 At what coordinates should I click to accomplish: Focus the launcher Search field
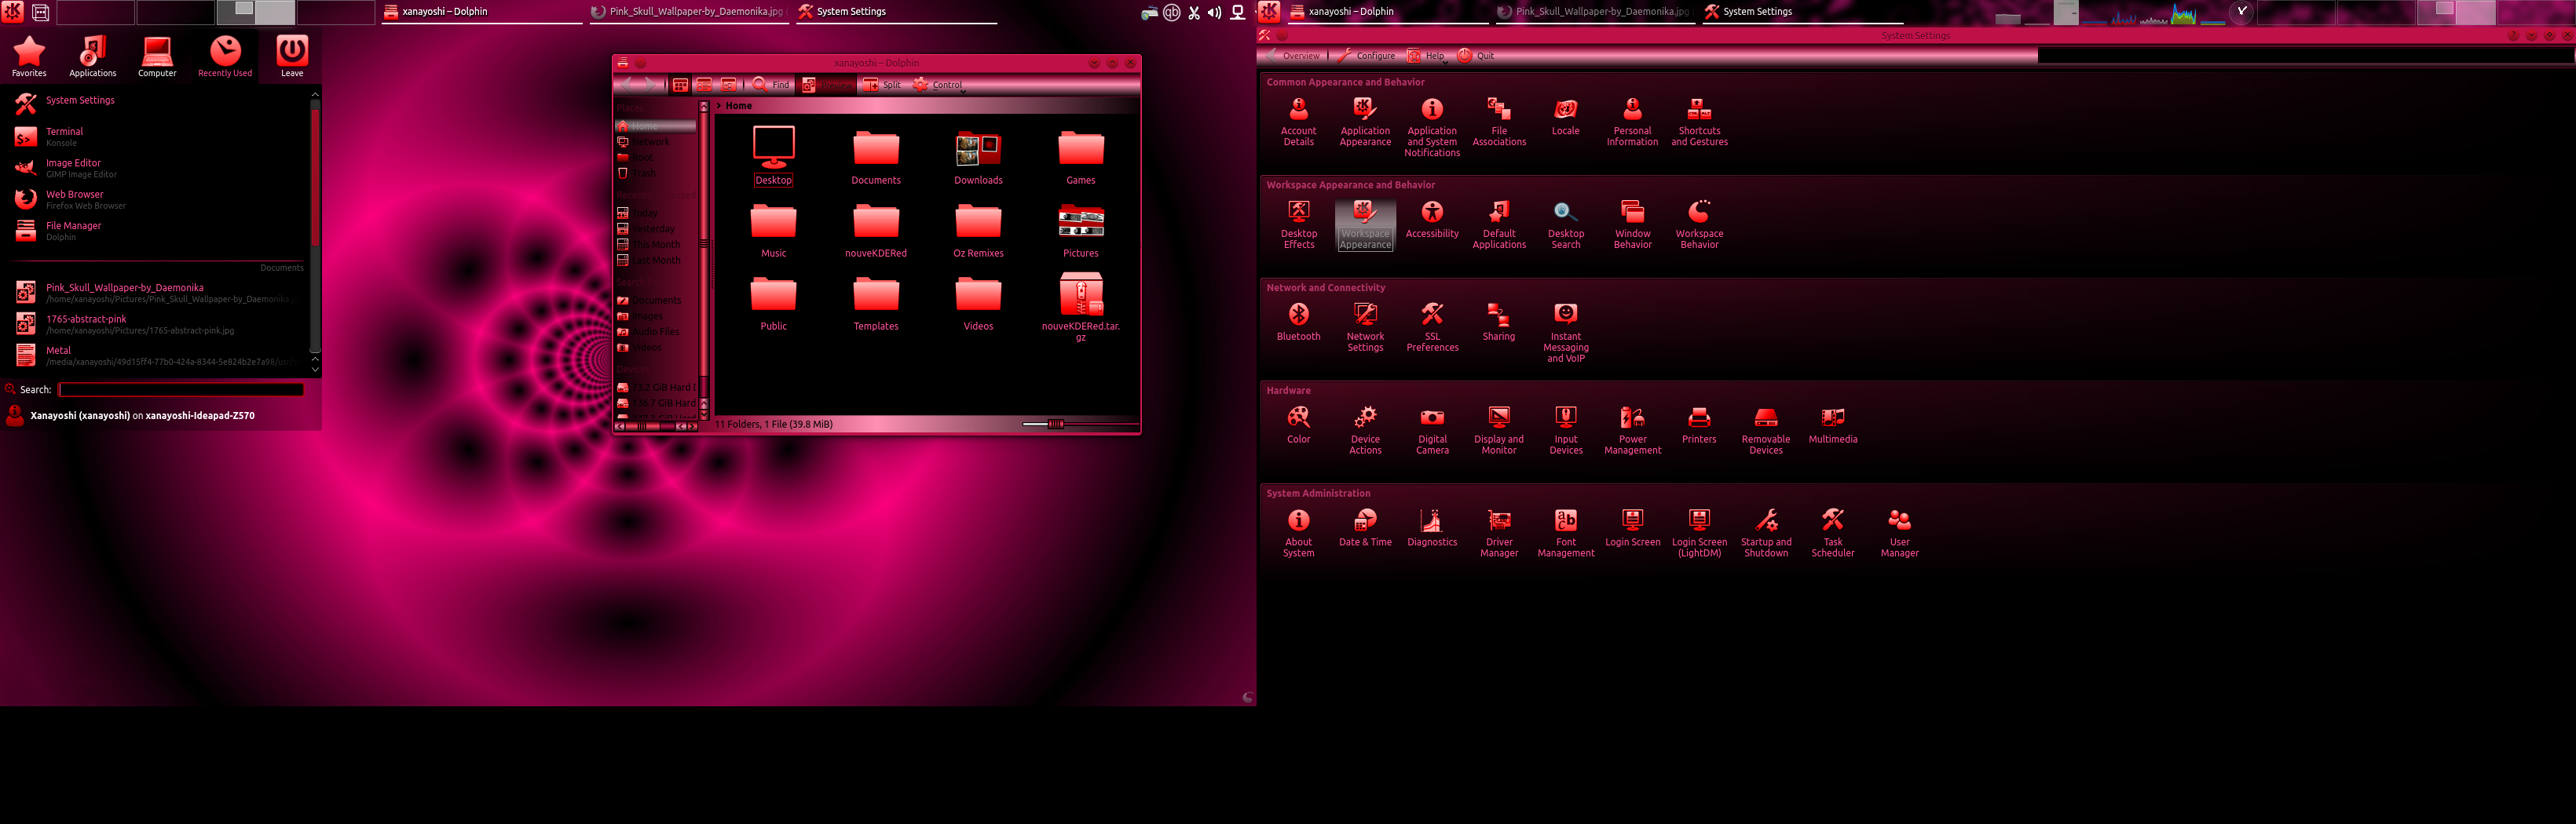[x=181, y=389]
